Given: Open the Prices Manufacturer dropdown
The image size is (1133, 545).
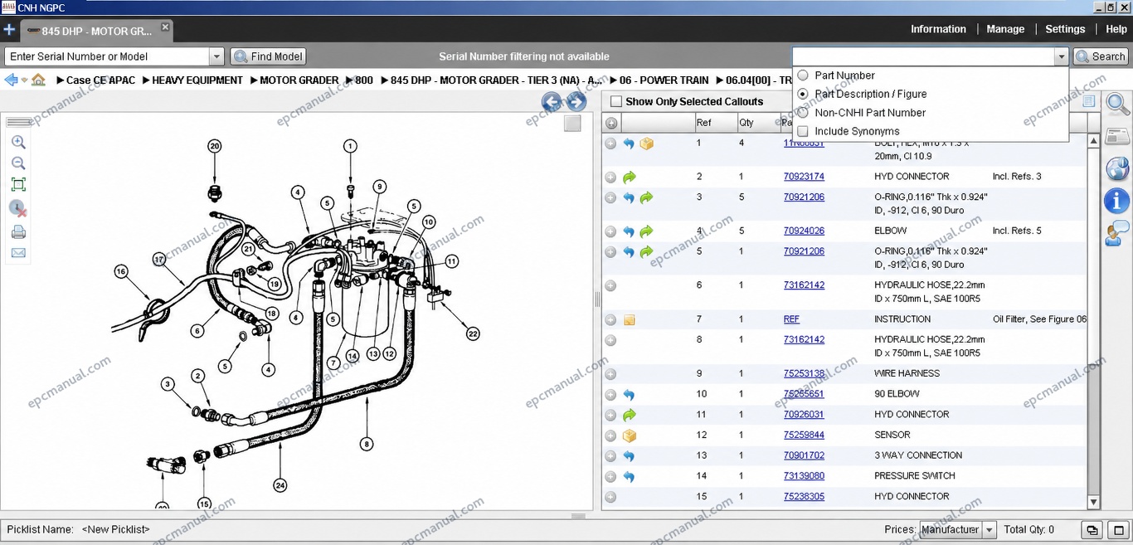Looking at the screenshot, I should [989, 529].
